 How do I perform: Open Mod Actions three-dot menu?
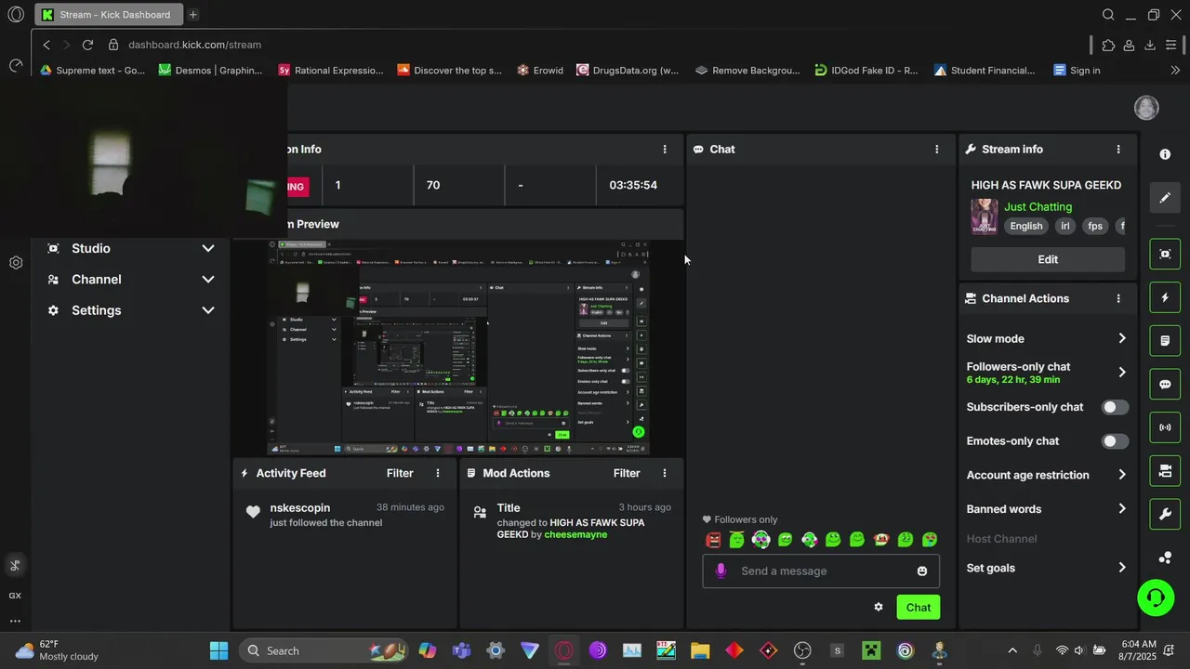664,473
